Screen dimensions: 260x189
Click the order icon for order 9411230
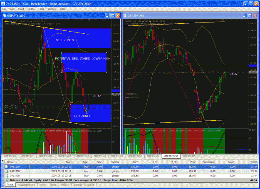[7, 167]
